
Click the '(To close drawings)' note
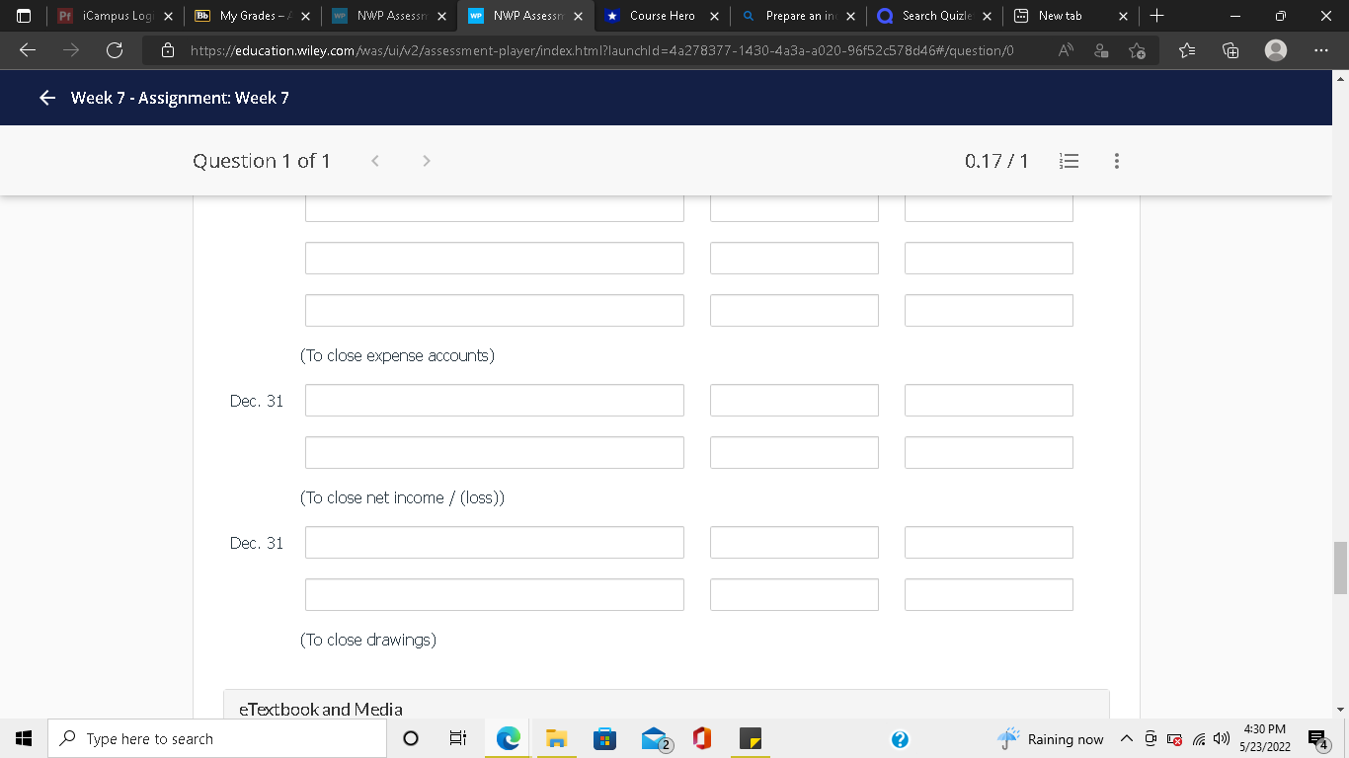(x=368, y=640)
